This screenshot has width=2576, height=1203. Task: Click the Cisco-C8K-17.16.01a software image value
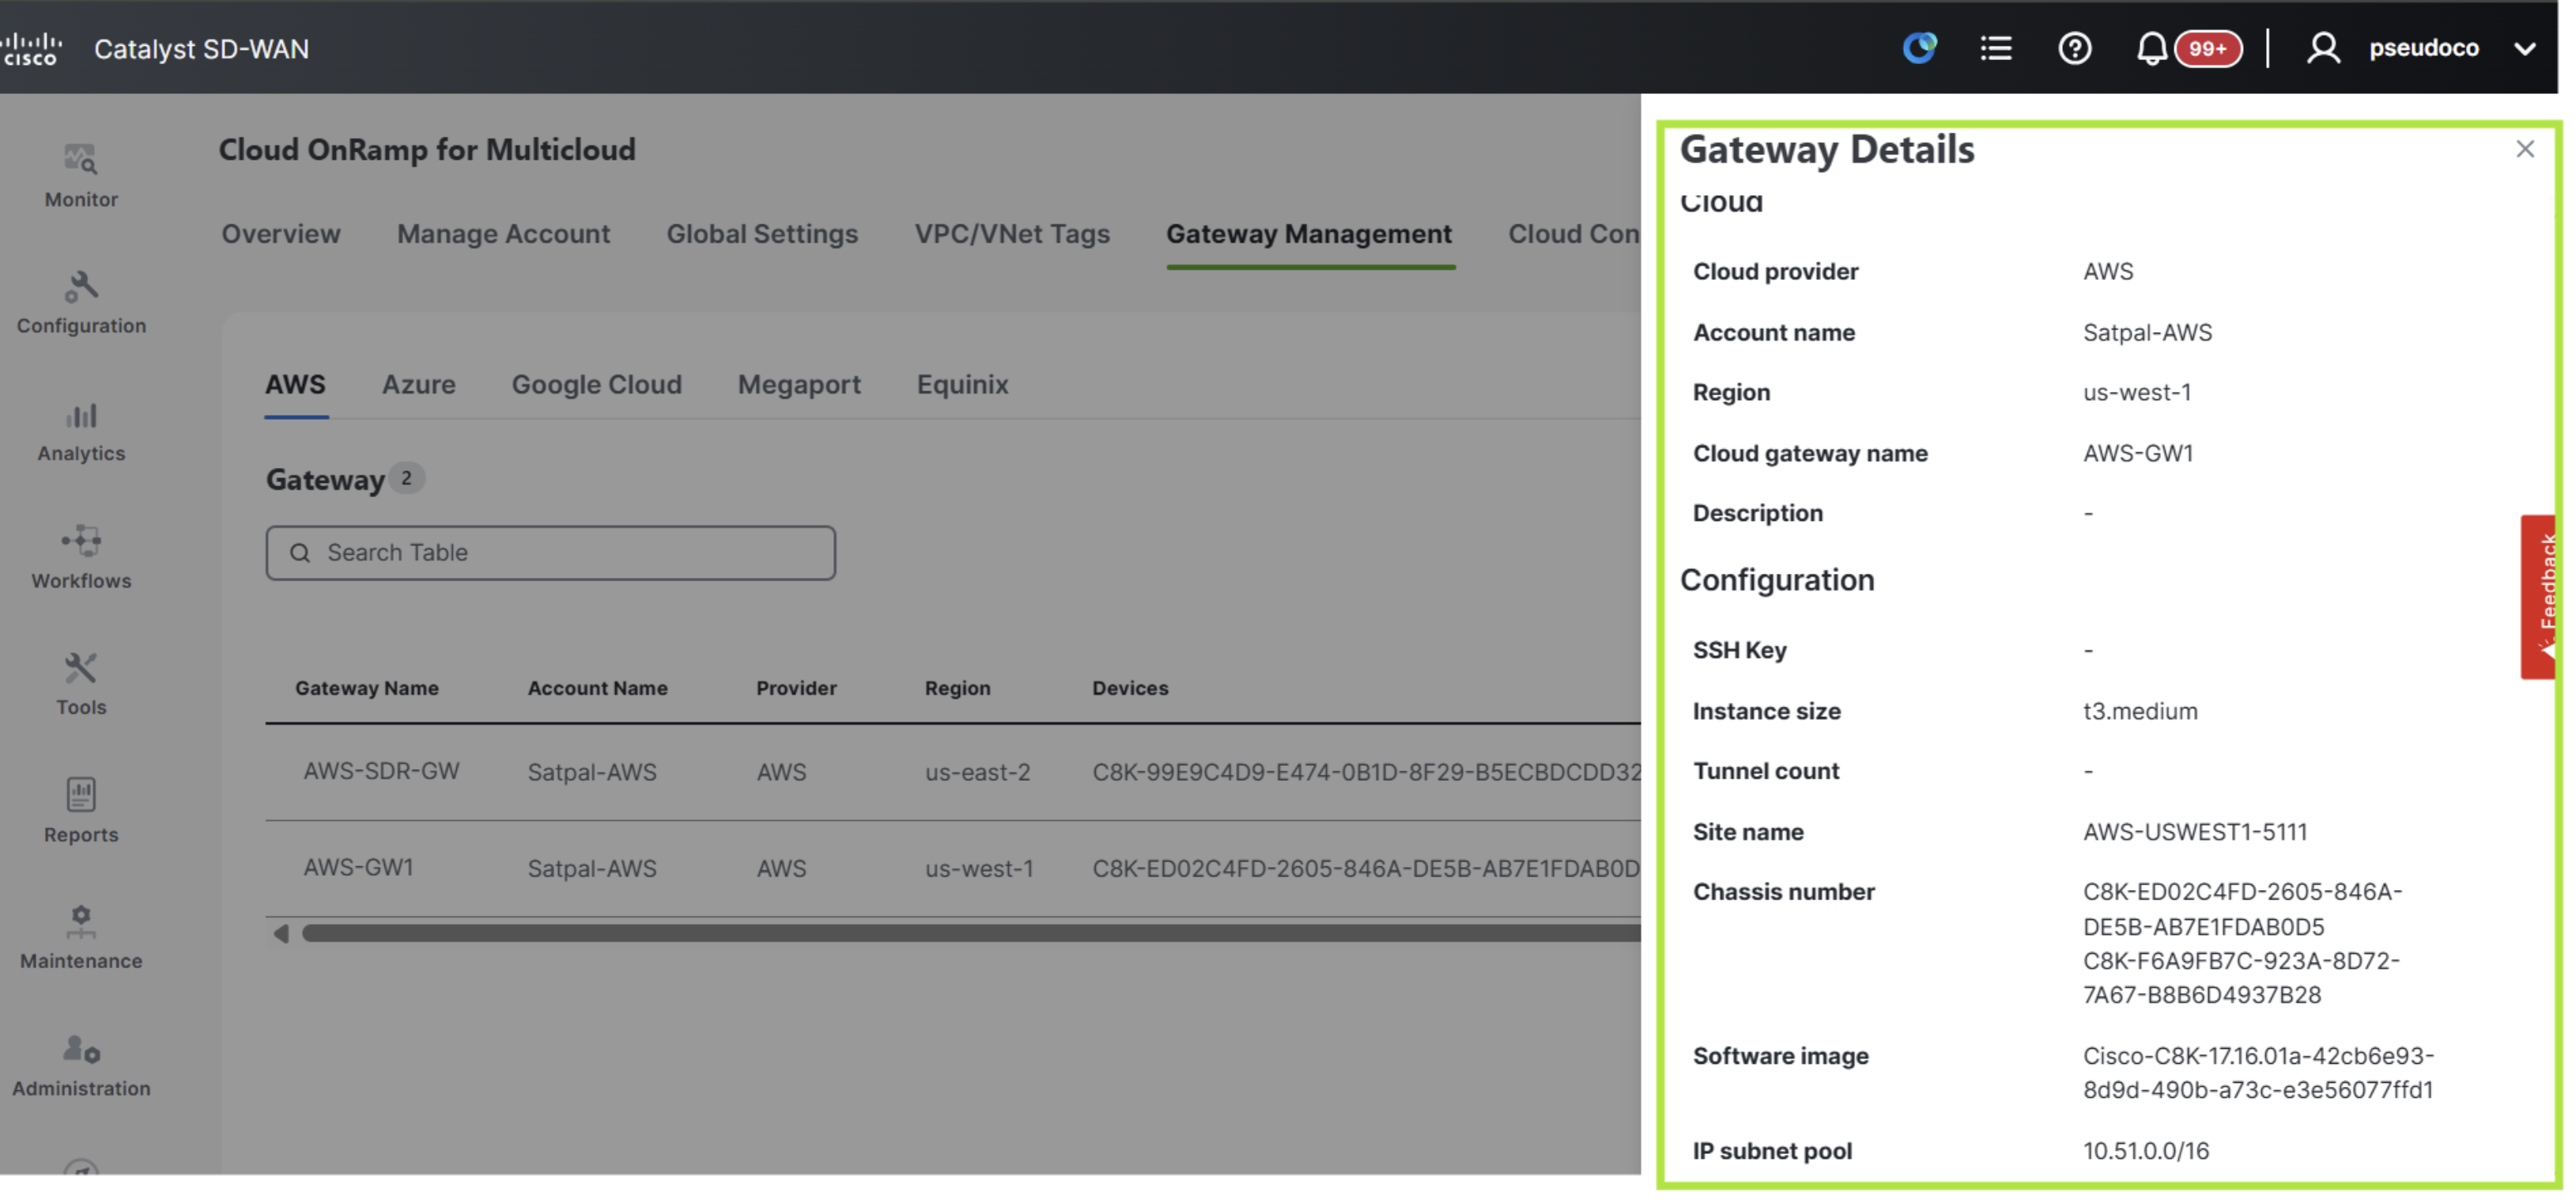(x=2258, y=1073)
